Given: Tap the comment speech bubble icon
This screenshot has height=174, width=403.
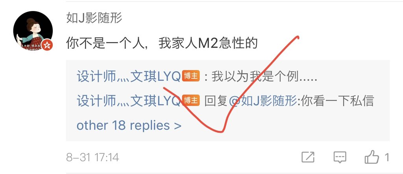Looking at the screenshot, I should pyautogui.click(x=340, y=157).
